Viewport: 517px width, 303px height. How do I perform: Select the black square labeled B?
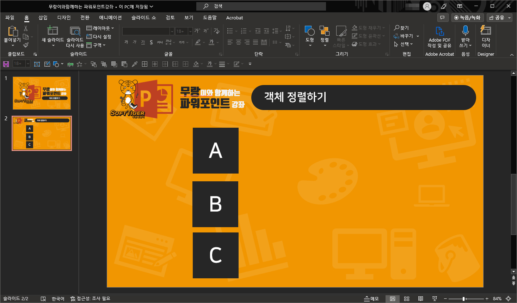[x=215, y=204]
